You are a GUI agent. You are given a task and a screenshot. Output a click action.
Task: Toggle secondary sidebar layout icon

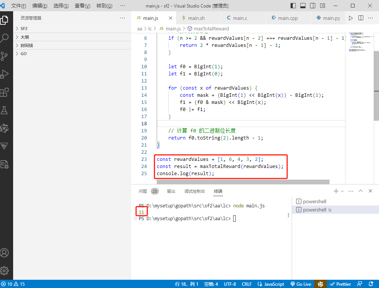(313, 6)
